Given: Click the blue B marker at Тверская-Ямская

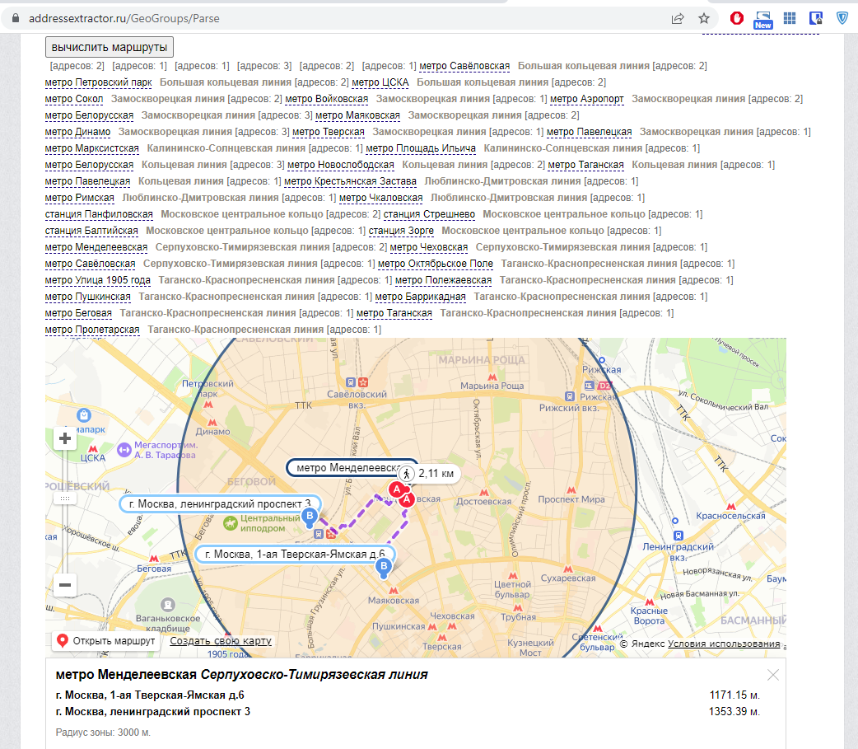Looking at the screenshot, I should 384,567.
